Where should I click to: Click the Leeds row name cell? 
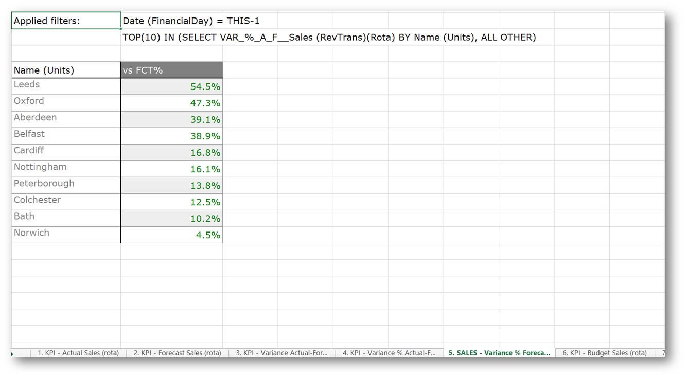[66, 86]
